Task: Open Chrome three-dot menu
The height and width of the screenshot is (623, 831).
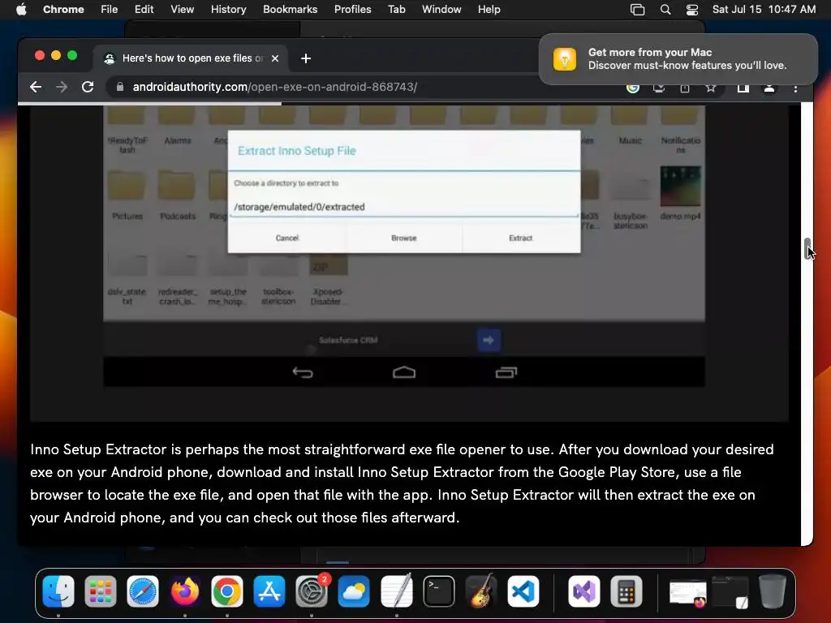Action: (x=795, y=88)
